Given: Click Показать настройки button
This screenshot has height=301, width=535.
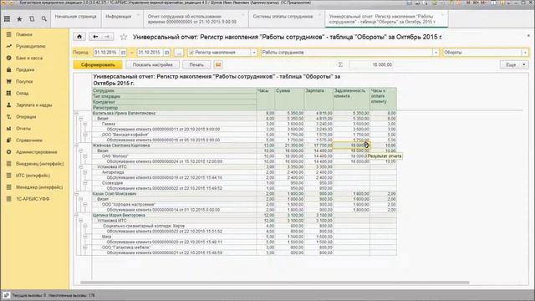Looking at the screenshot, I should pyautogui.click(x=152, y=64).
